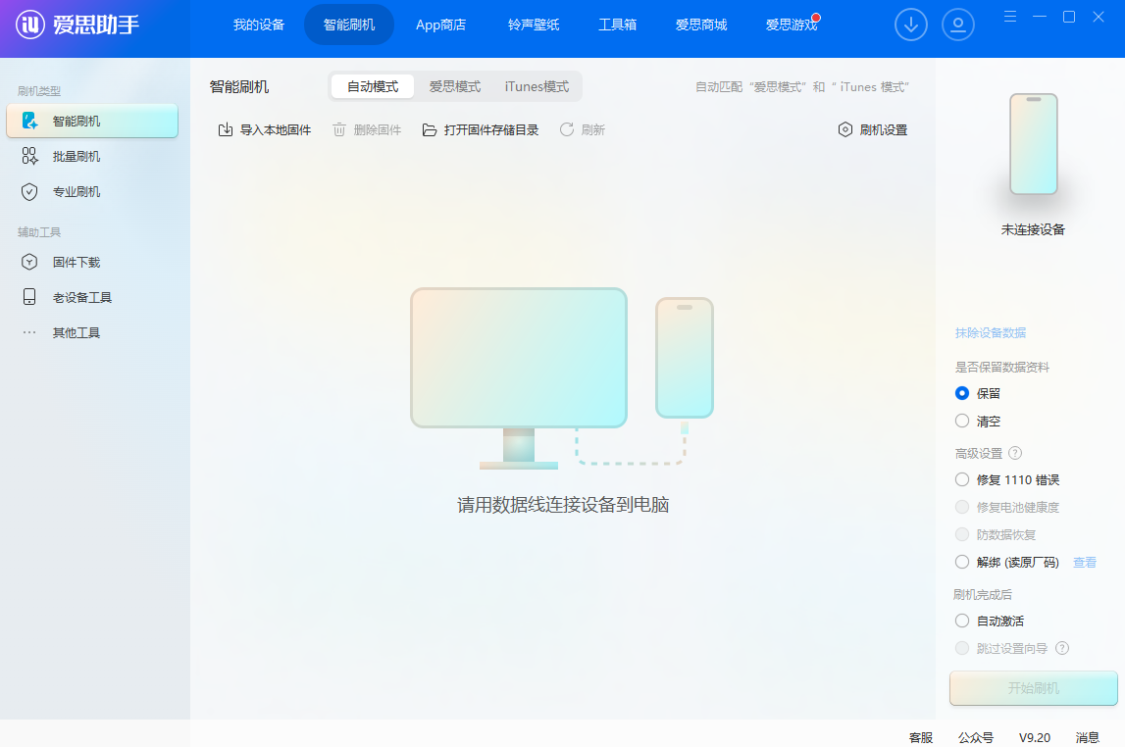Click the 导入本地固件 import icon
The width and height of the screenshot is (1125, 747).
[x=226, y=129]
